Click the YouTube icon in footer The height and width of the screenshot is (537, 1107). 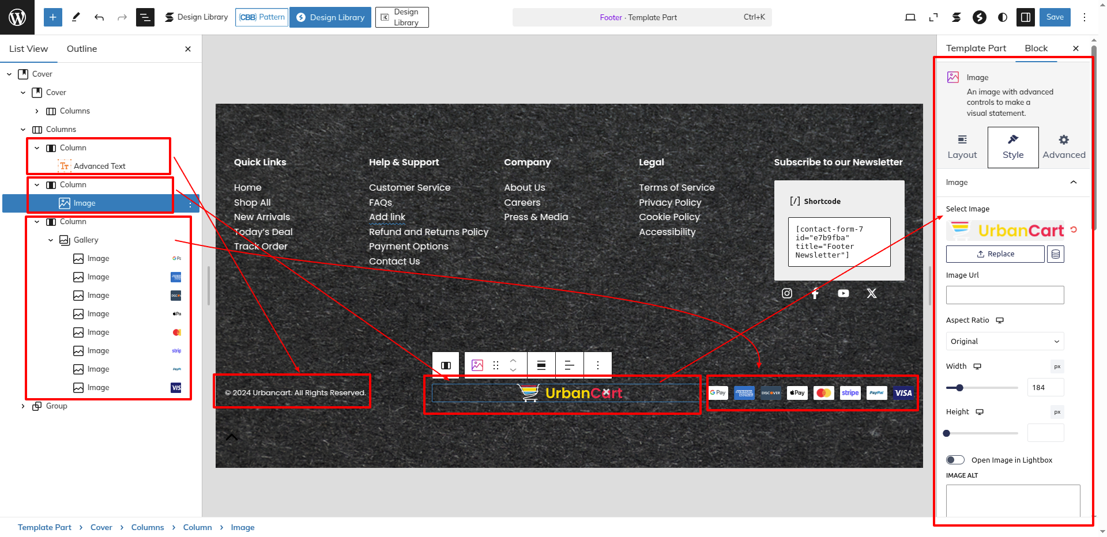click(843, 293)
